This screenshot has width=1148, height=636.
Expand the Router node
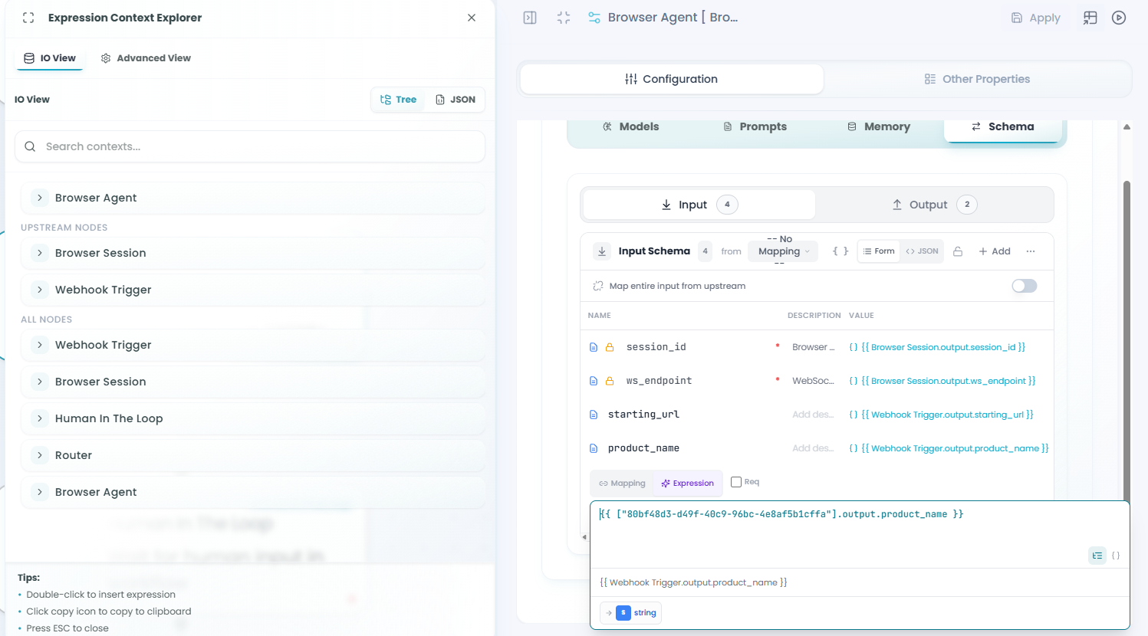point(40,455)
